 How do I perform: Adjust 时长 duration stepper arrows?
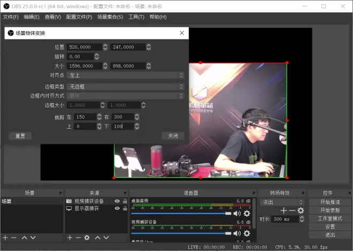[x=302, y=219]
